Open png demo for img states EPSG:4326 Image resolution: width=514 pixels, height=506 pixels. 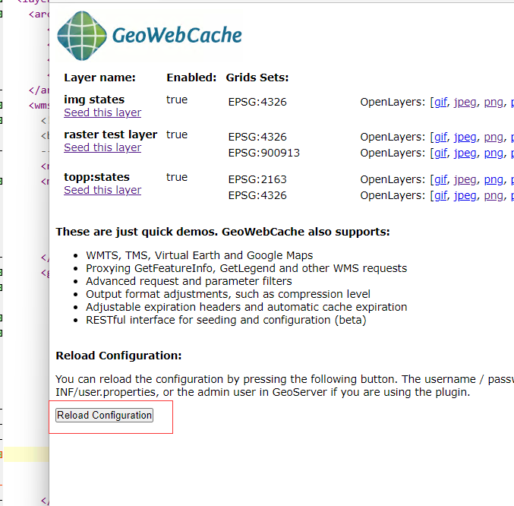point(494,102)
